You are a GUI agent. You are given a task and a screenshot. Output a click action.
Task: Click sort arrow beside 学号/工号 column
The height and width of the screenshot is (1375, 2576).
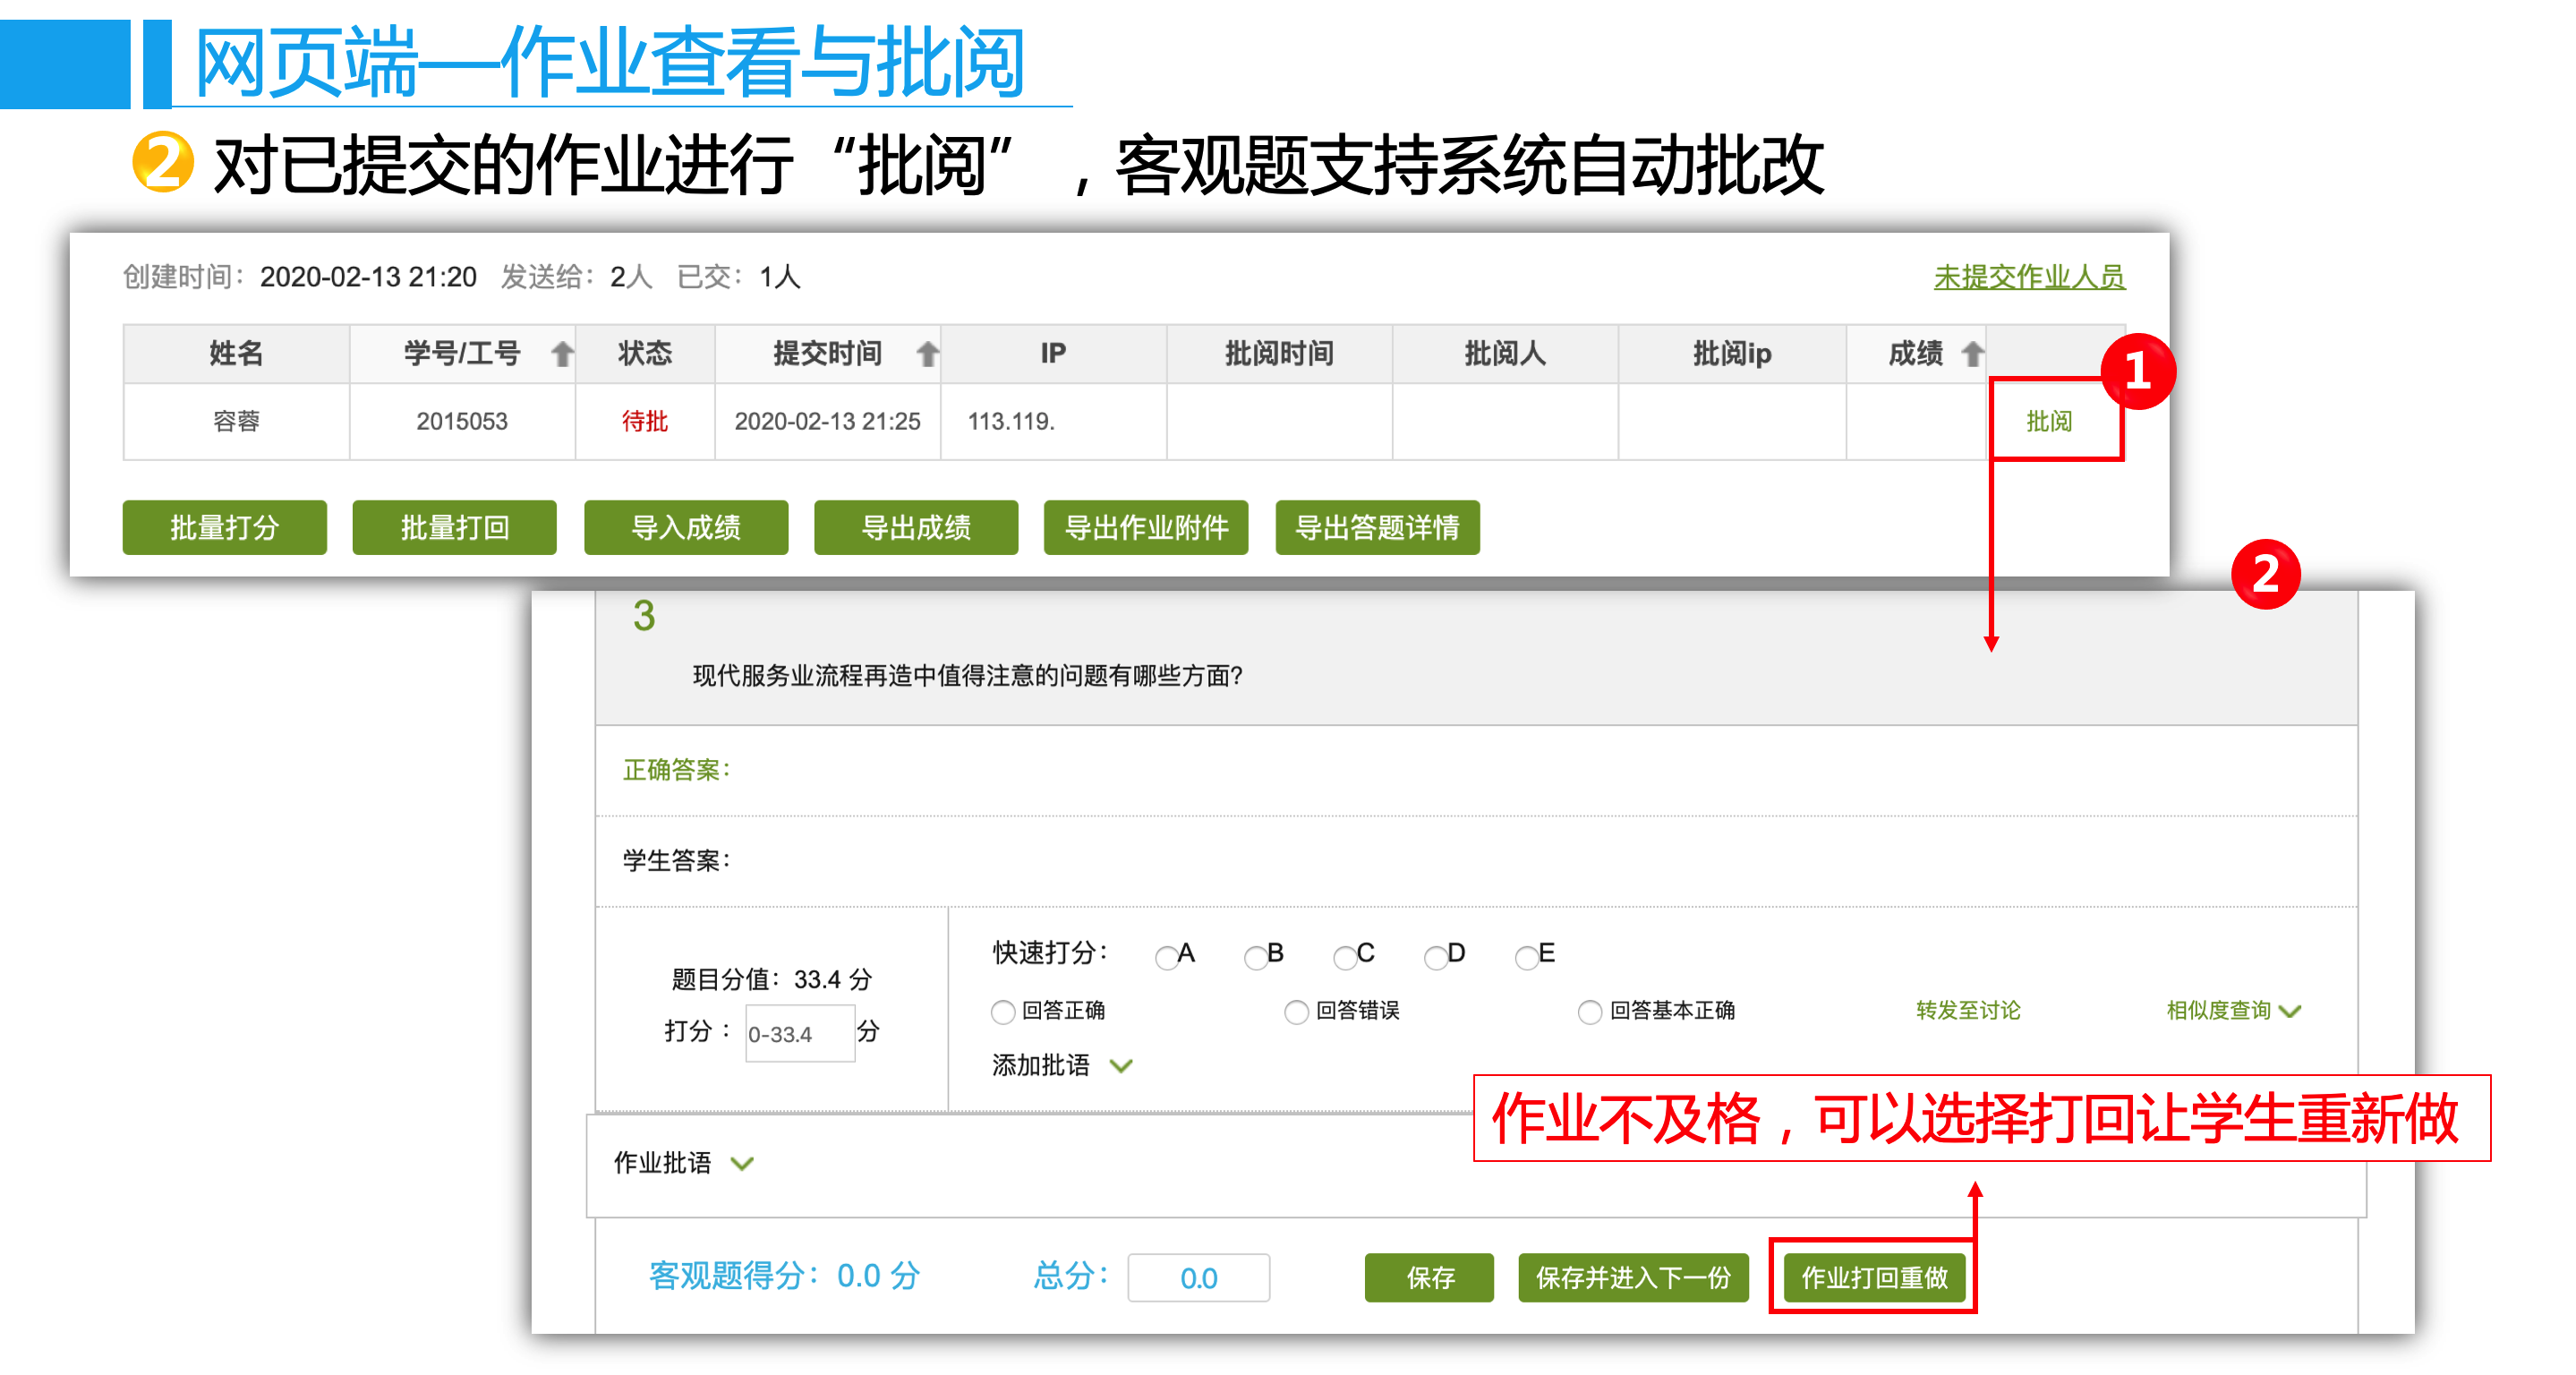pos(563,354)
